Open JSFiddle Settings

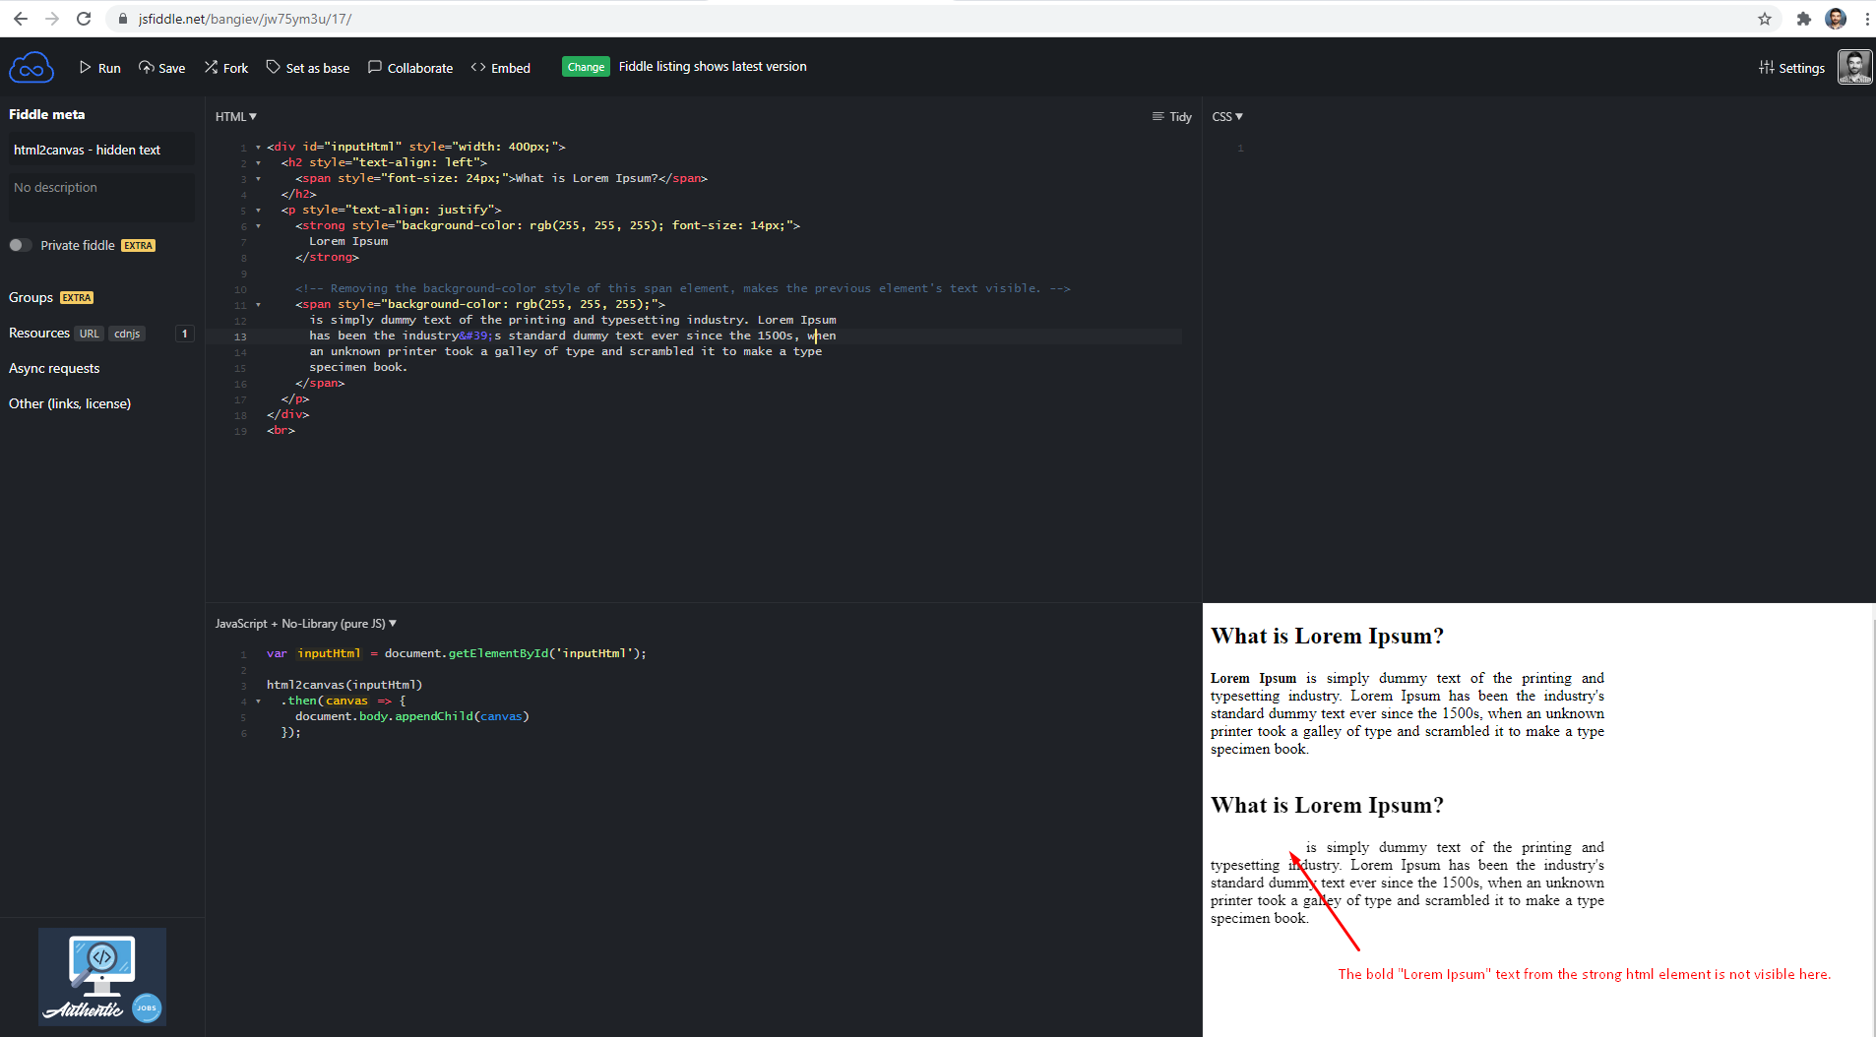pyautogui.click(x=1790, y=68)
